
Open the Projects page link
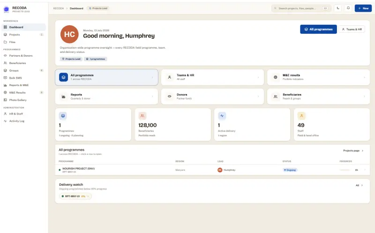point(353,151)
